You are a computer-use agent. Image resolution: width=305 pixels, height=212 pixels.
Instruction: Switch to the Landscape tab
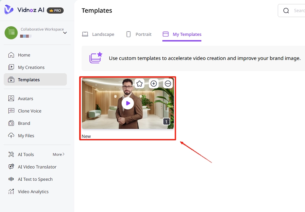[x=98, y=34]
